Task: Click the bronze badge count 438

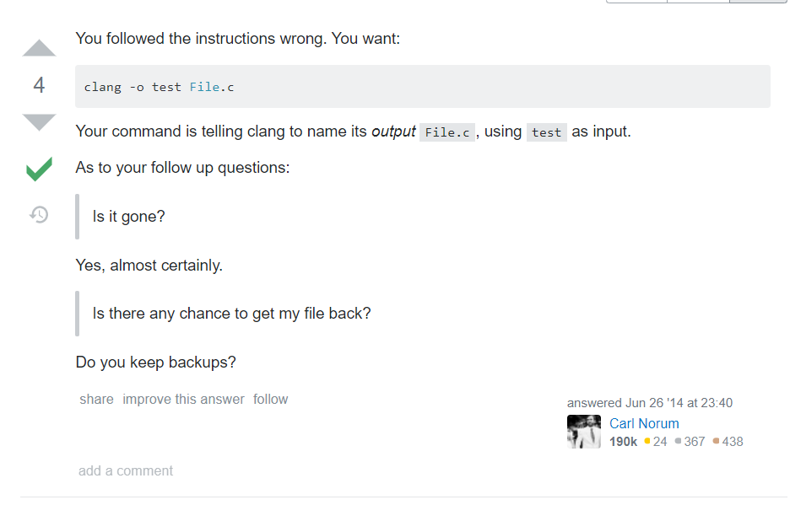Action: (x=728, y=442)
